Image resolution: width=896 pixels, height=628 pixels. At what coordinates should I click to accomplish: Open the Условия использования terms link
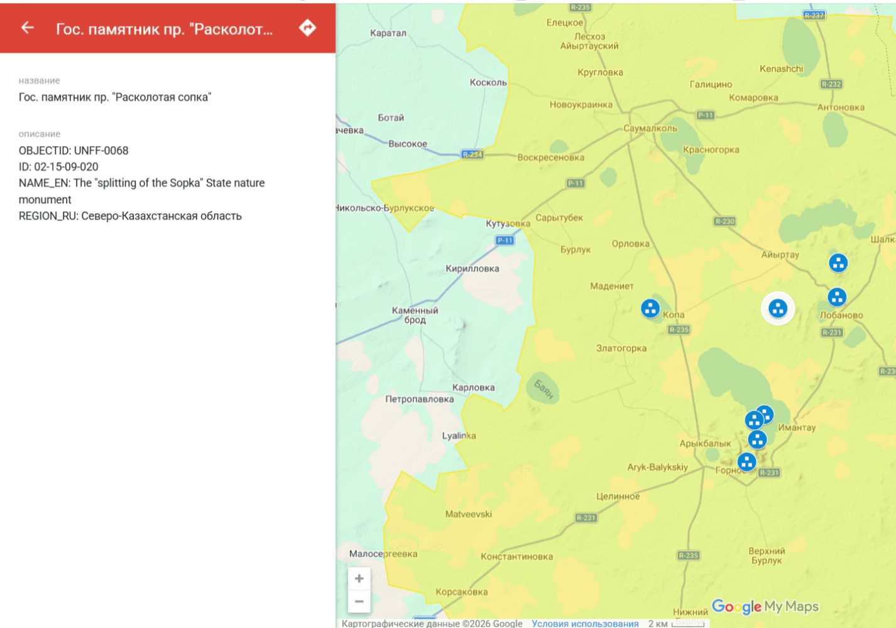tap(585, 623)
